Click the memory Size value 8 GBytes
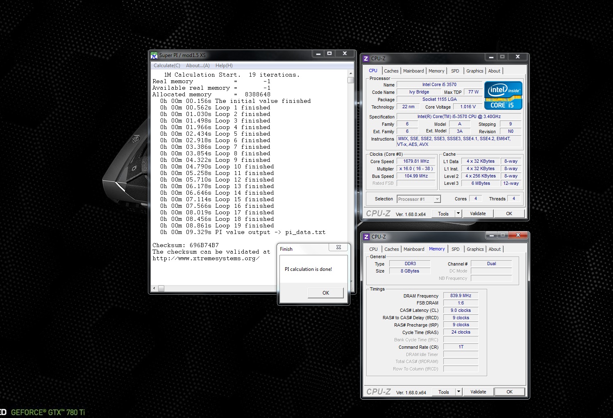The width and height of the screenshot is (613, 418). coord(410,271)
